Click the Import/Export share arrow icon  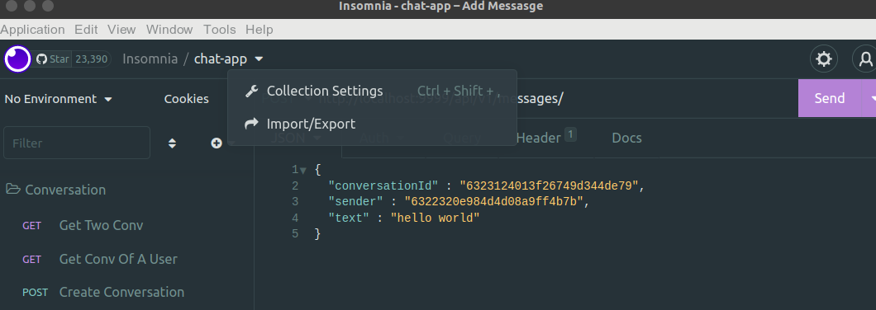tap(252, 123)
